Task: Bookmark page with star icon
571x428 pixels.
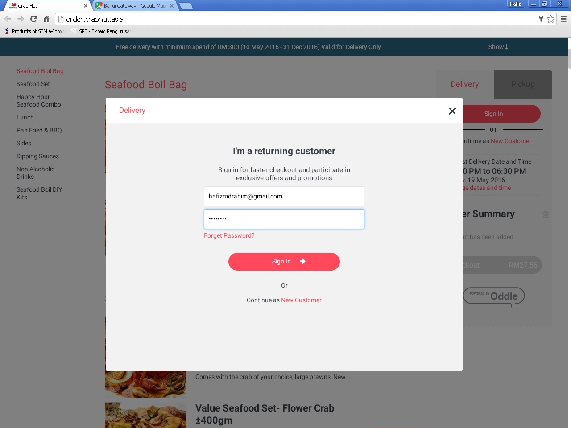Action: [x=551, y=19]
